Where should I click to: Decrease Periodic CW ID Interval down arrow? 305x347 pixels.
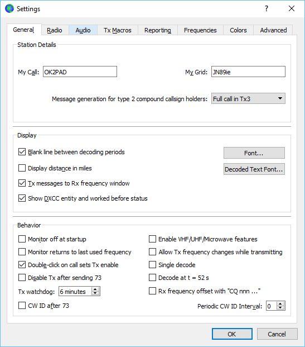280,308
